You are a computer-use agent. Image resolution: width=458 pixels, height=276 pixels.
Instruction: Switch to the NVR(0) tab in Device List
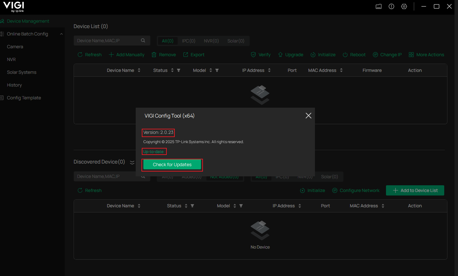click(x=211, y=41)
